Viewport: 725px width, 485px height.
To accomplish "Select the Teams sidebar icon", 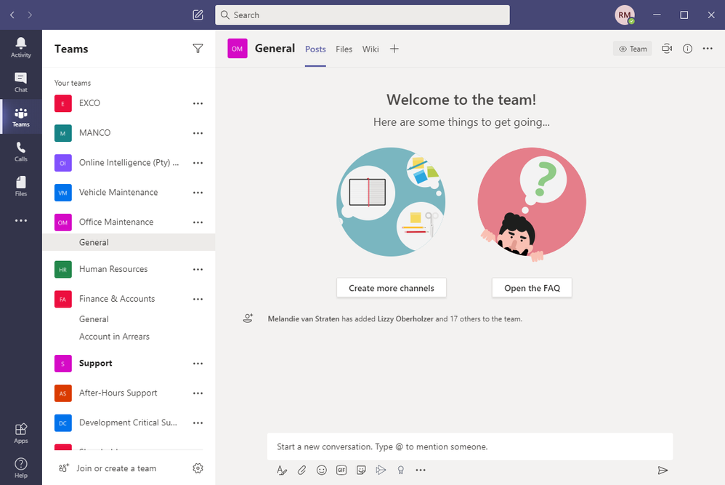I will [x=21, y=117].
